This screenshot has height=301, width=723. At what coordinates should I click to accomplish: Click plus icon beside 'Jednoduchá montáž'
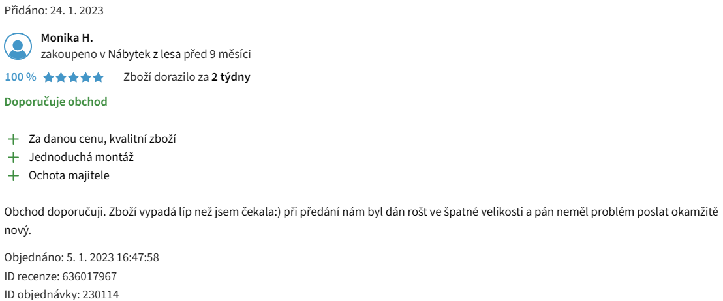coord(13,157)
